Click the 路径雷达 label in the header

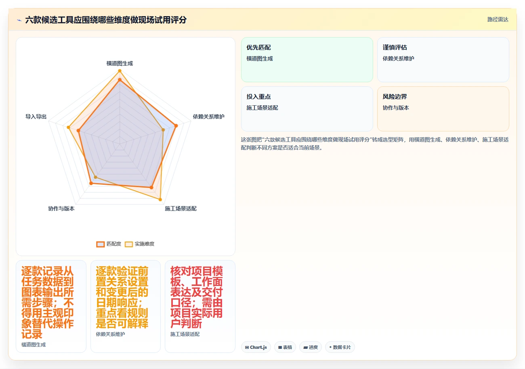498,19
